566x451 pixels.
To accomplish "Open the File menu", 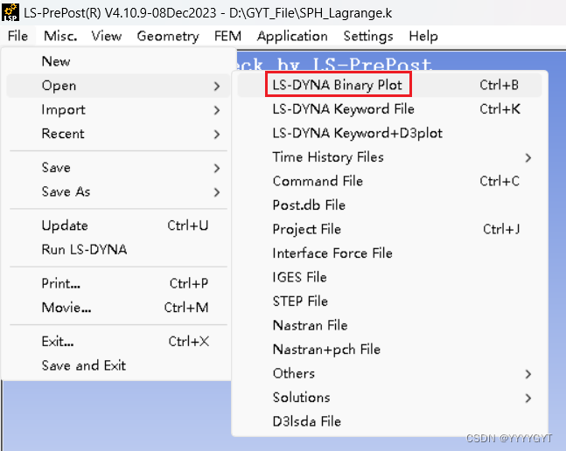I will (17, 36).
